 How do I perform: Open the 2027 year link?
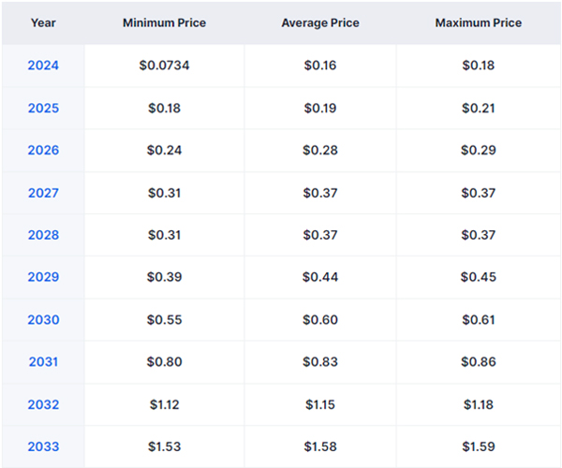pyautogui.click(x=43, y=193)
